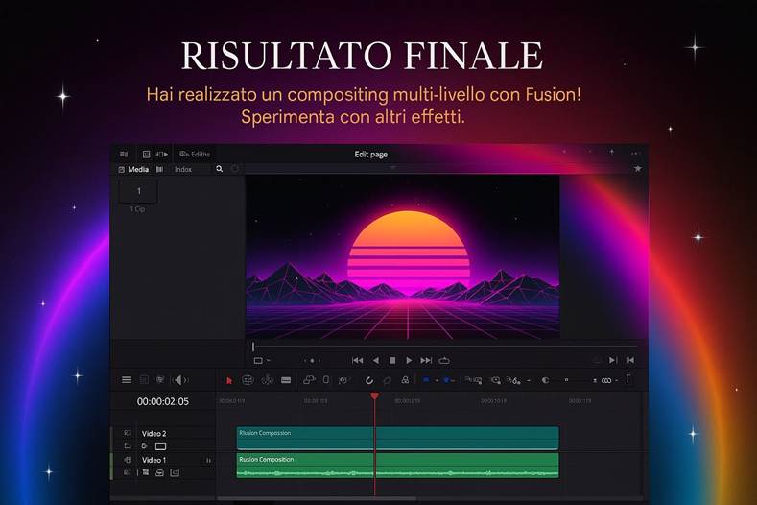
Task: Toggle the rectangle icon in the Video 2 header
Action: click(161, 446)
